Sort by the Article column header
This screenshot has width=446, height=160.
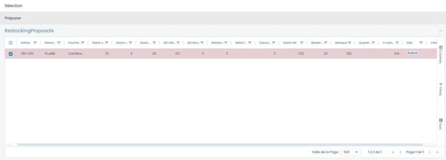point(25,43)
